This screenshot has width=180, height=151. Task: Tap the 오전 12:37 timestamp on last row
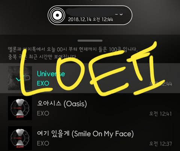click(160, 144)
